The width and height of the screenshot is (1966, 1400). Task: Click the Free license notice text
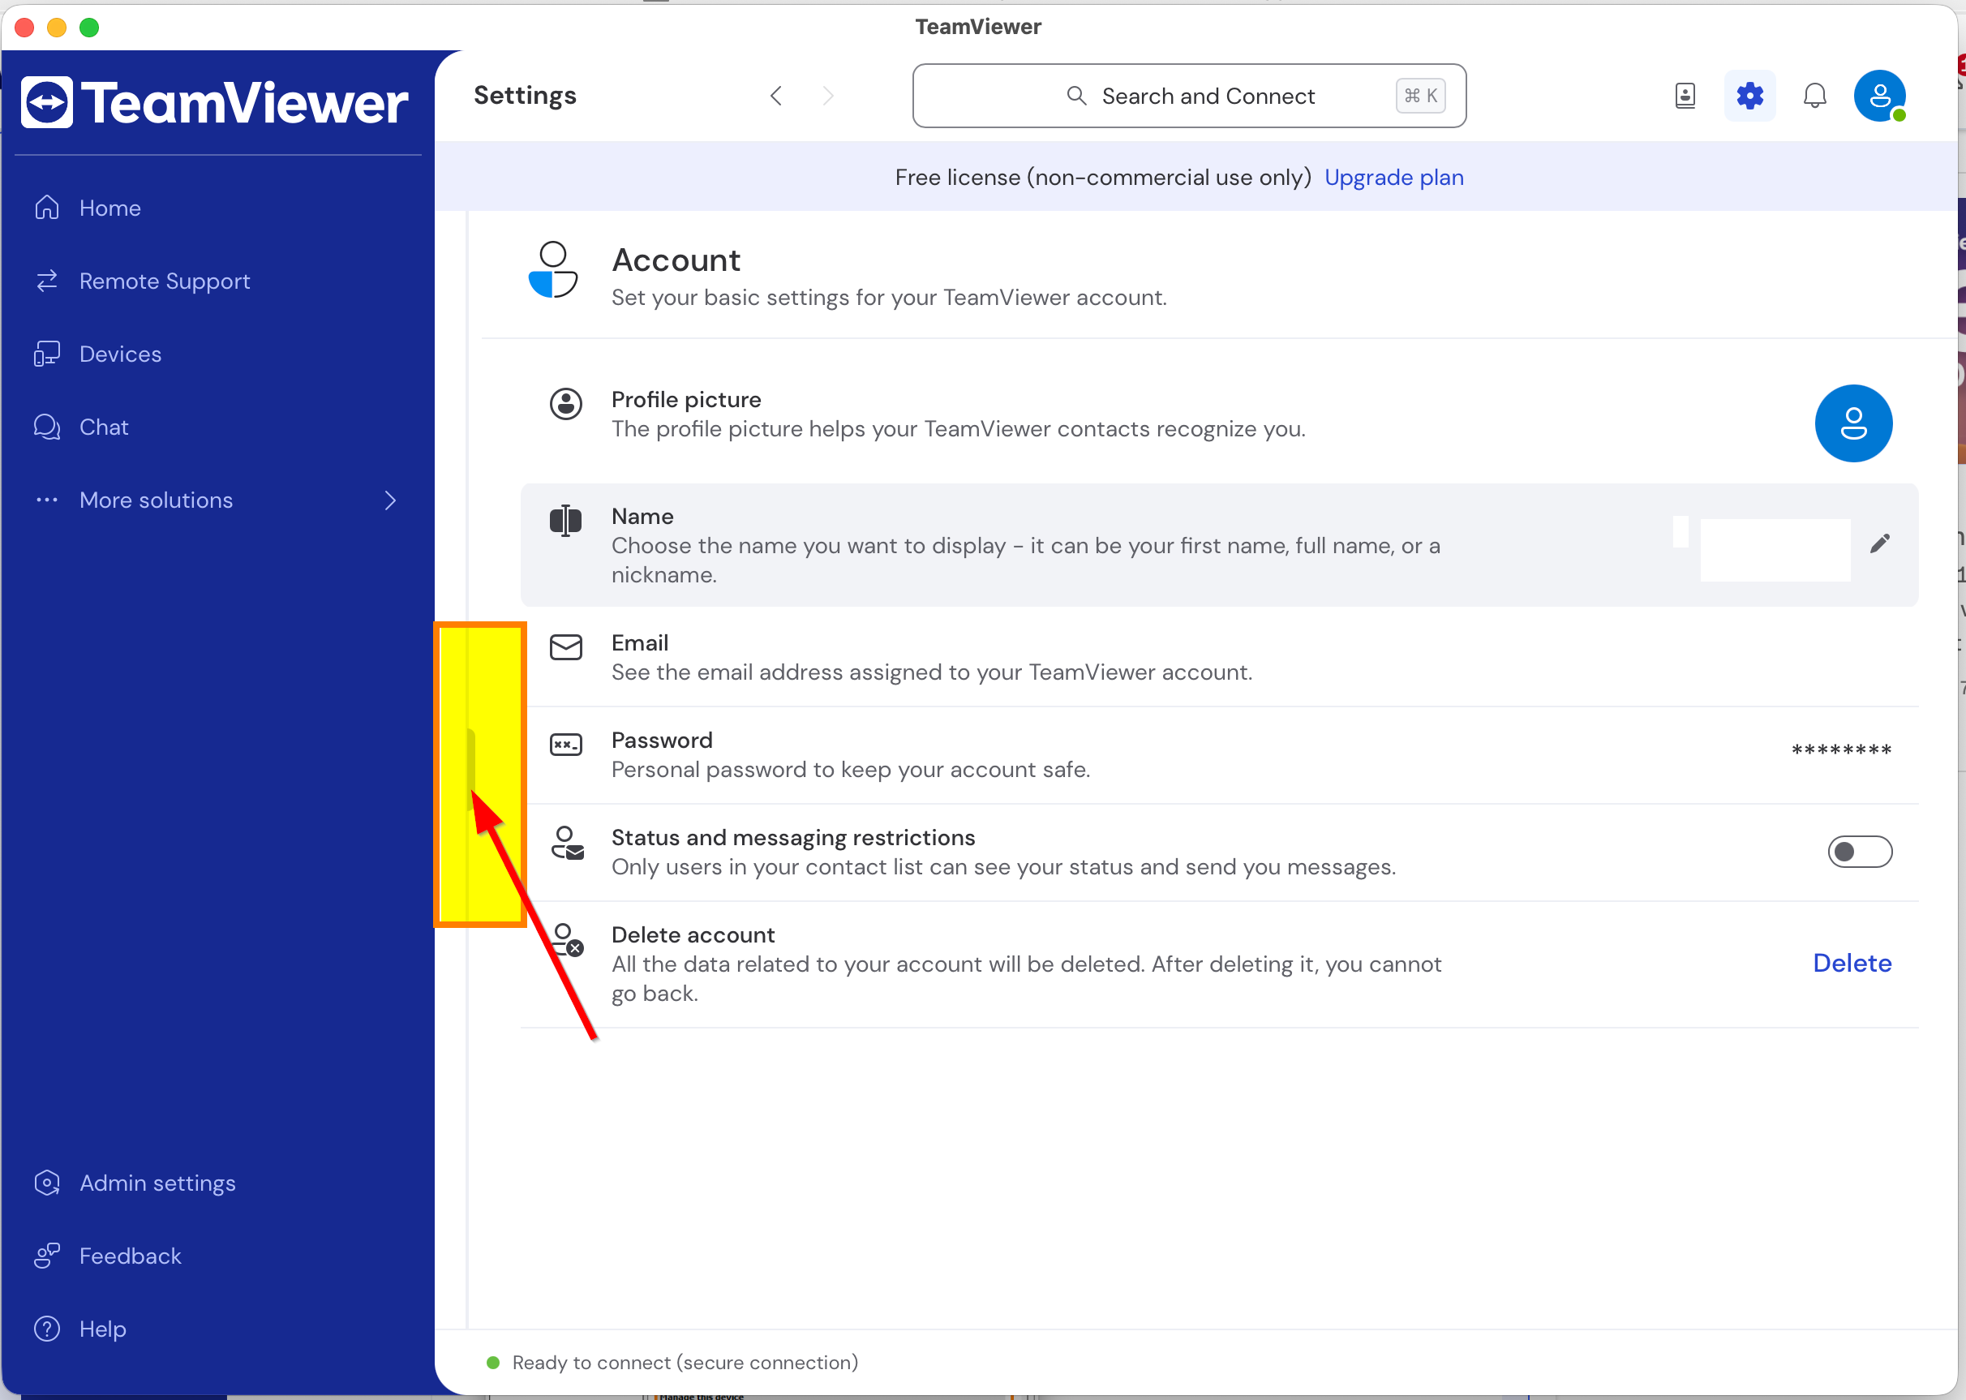[1103, 177]
